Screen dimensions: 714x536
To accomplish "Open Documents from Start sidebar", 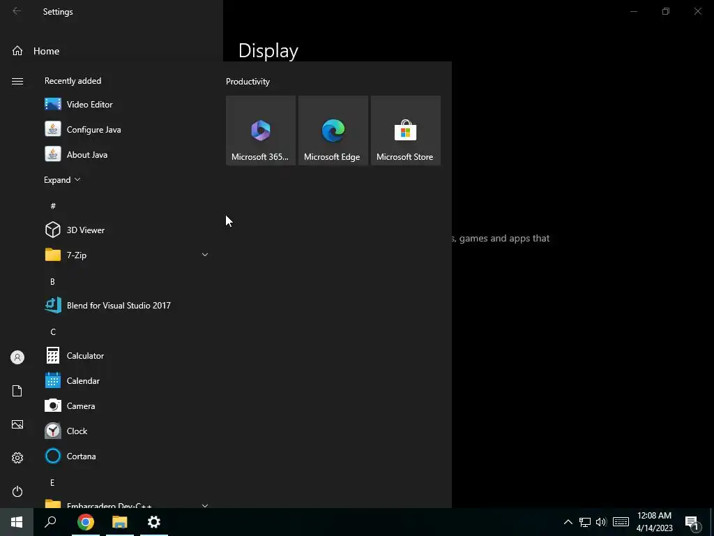I will click(x=17, y=391).
